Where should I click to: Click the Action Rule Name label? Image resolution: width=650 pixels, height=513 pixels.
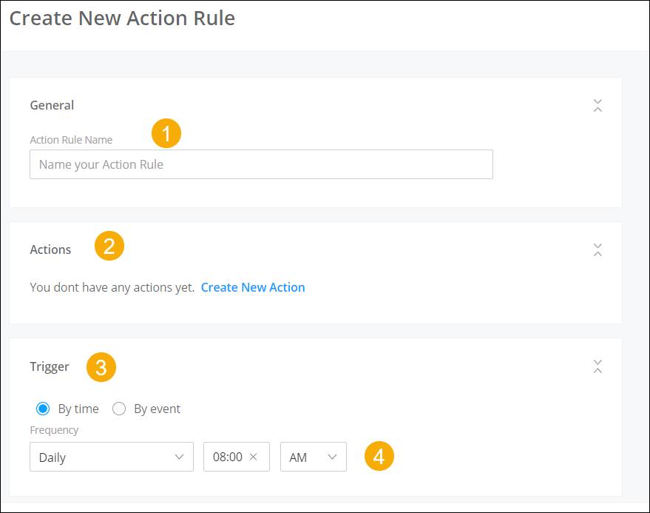click(x=71, y=140)
